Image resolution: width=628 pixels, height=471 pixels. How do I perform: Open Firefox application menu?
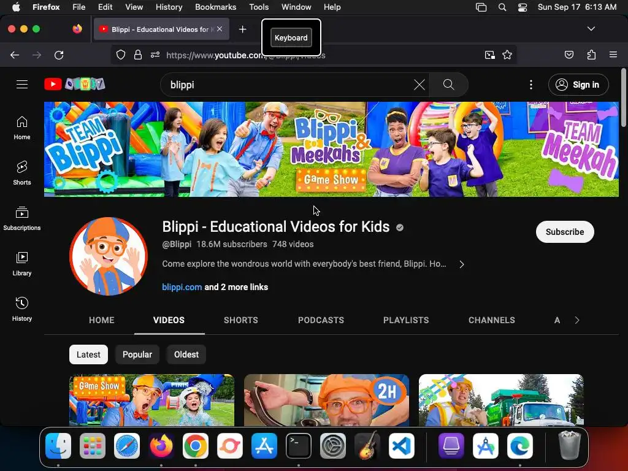click(613, 55)
